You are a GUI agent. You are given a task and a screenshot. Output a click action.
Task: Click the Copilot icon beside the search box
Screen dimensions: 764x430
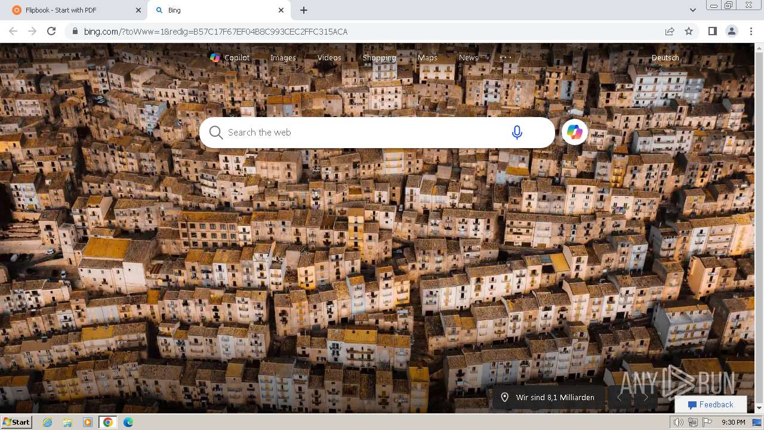(575, 132)
